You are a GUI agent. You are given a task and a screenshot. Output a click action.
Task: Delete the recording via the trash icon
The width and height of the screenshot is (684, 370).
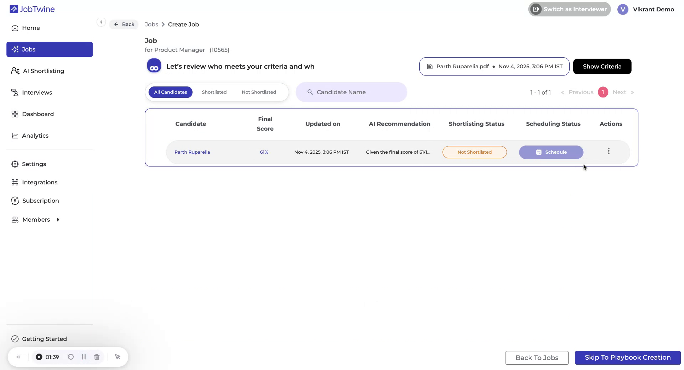click(96, 357)
